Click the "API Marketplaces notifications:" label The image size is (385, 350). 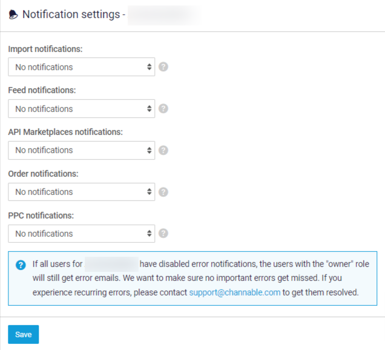[65, 131]
